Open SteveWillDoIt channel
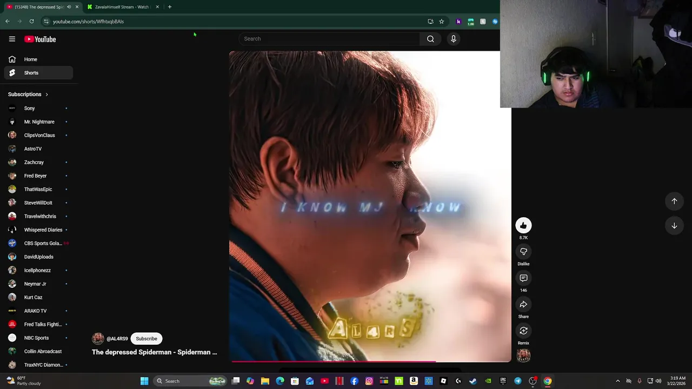The image size is (692, 389). click(x=38, y=203)
